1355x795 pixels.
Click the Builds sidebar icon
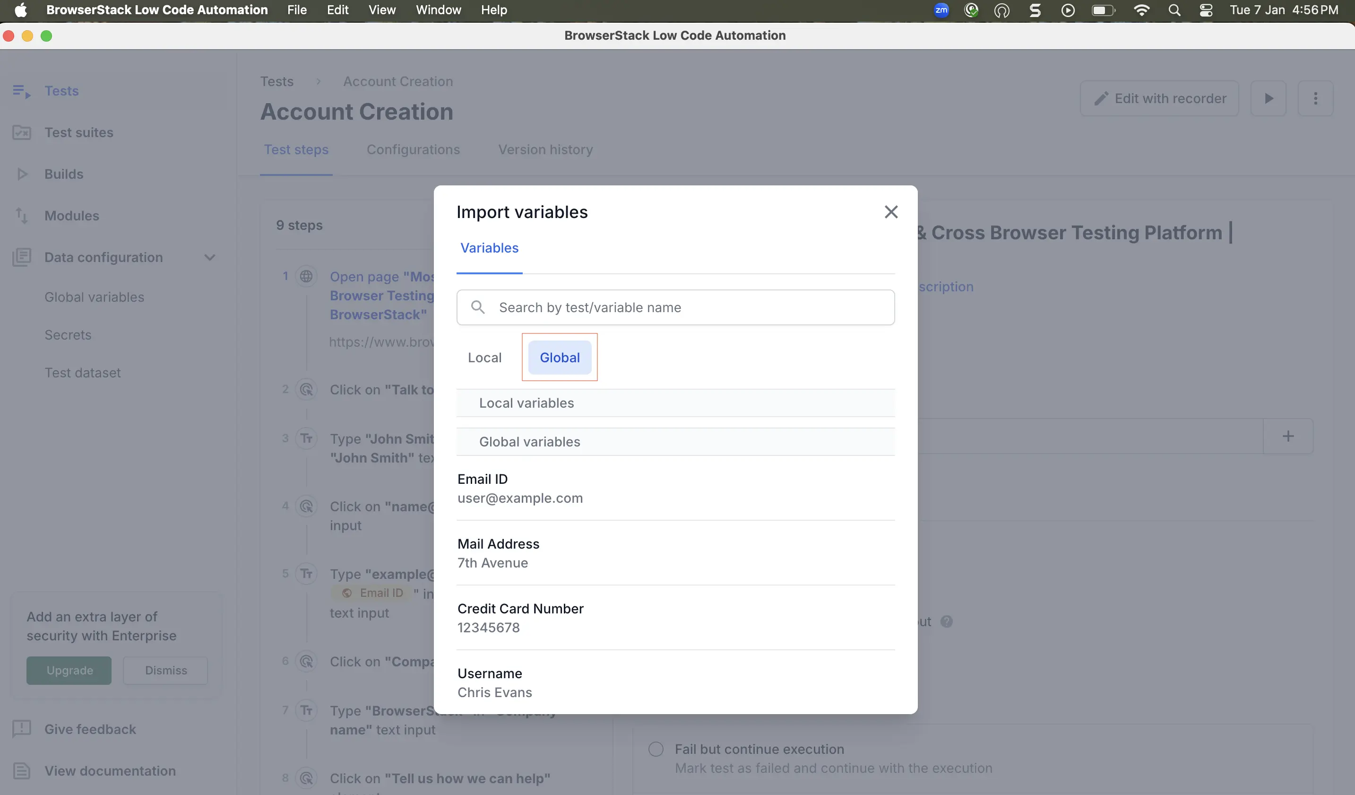(x=22, y=175)
